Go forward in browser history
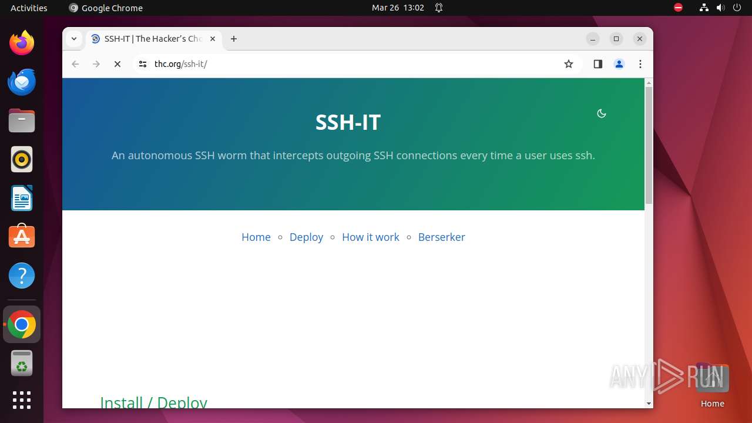The width and height of the screenshot is (752, 423). pos(96,64)
